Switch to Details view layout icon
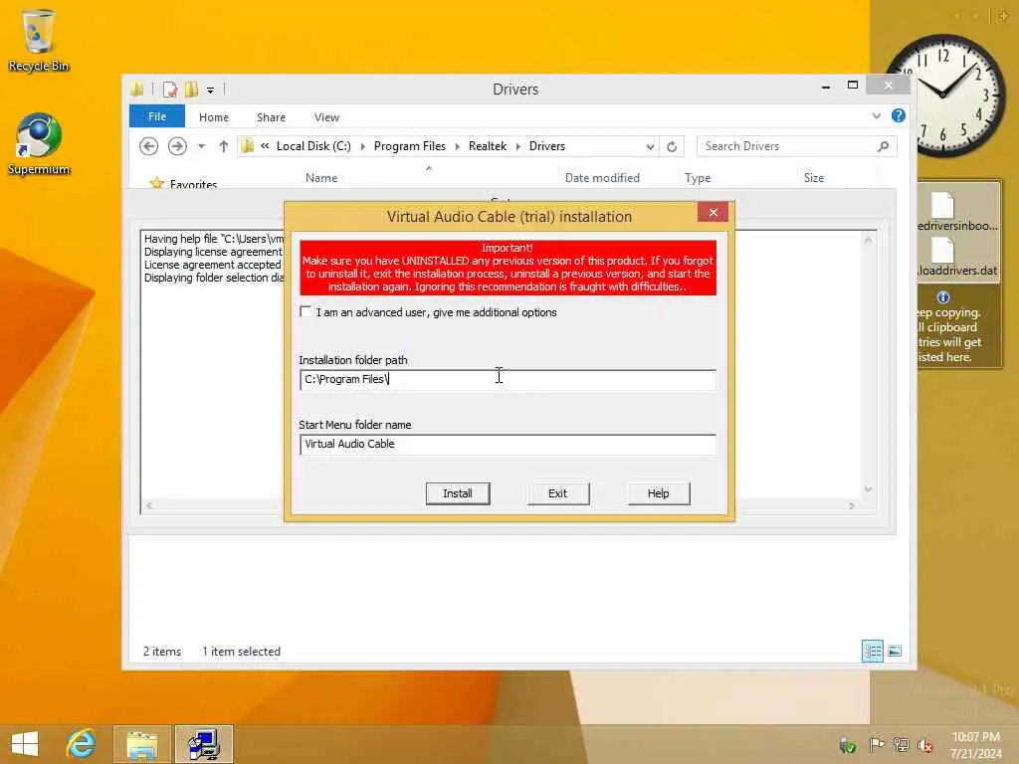The height and width of the screenshot is (764, 1019). coord(872,651)
